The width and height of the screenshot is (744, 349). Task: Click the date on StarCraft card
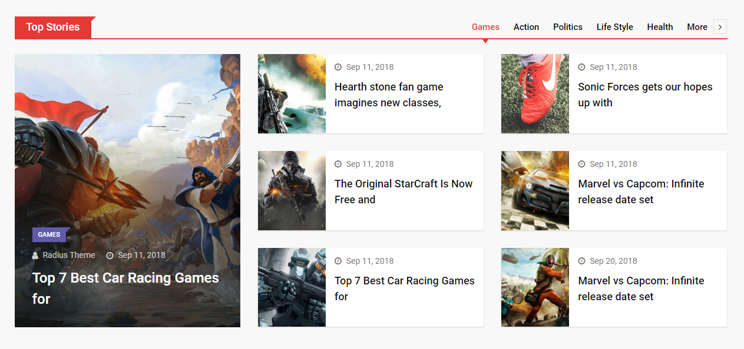[x=370, y=164]
